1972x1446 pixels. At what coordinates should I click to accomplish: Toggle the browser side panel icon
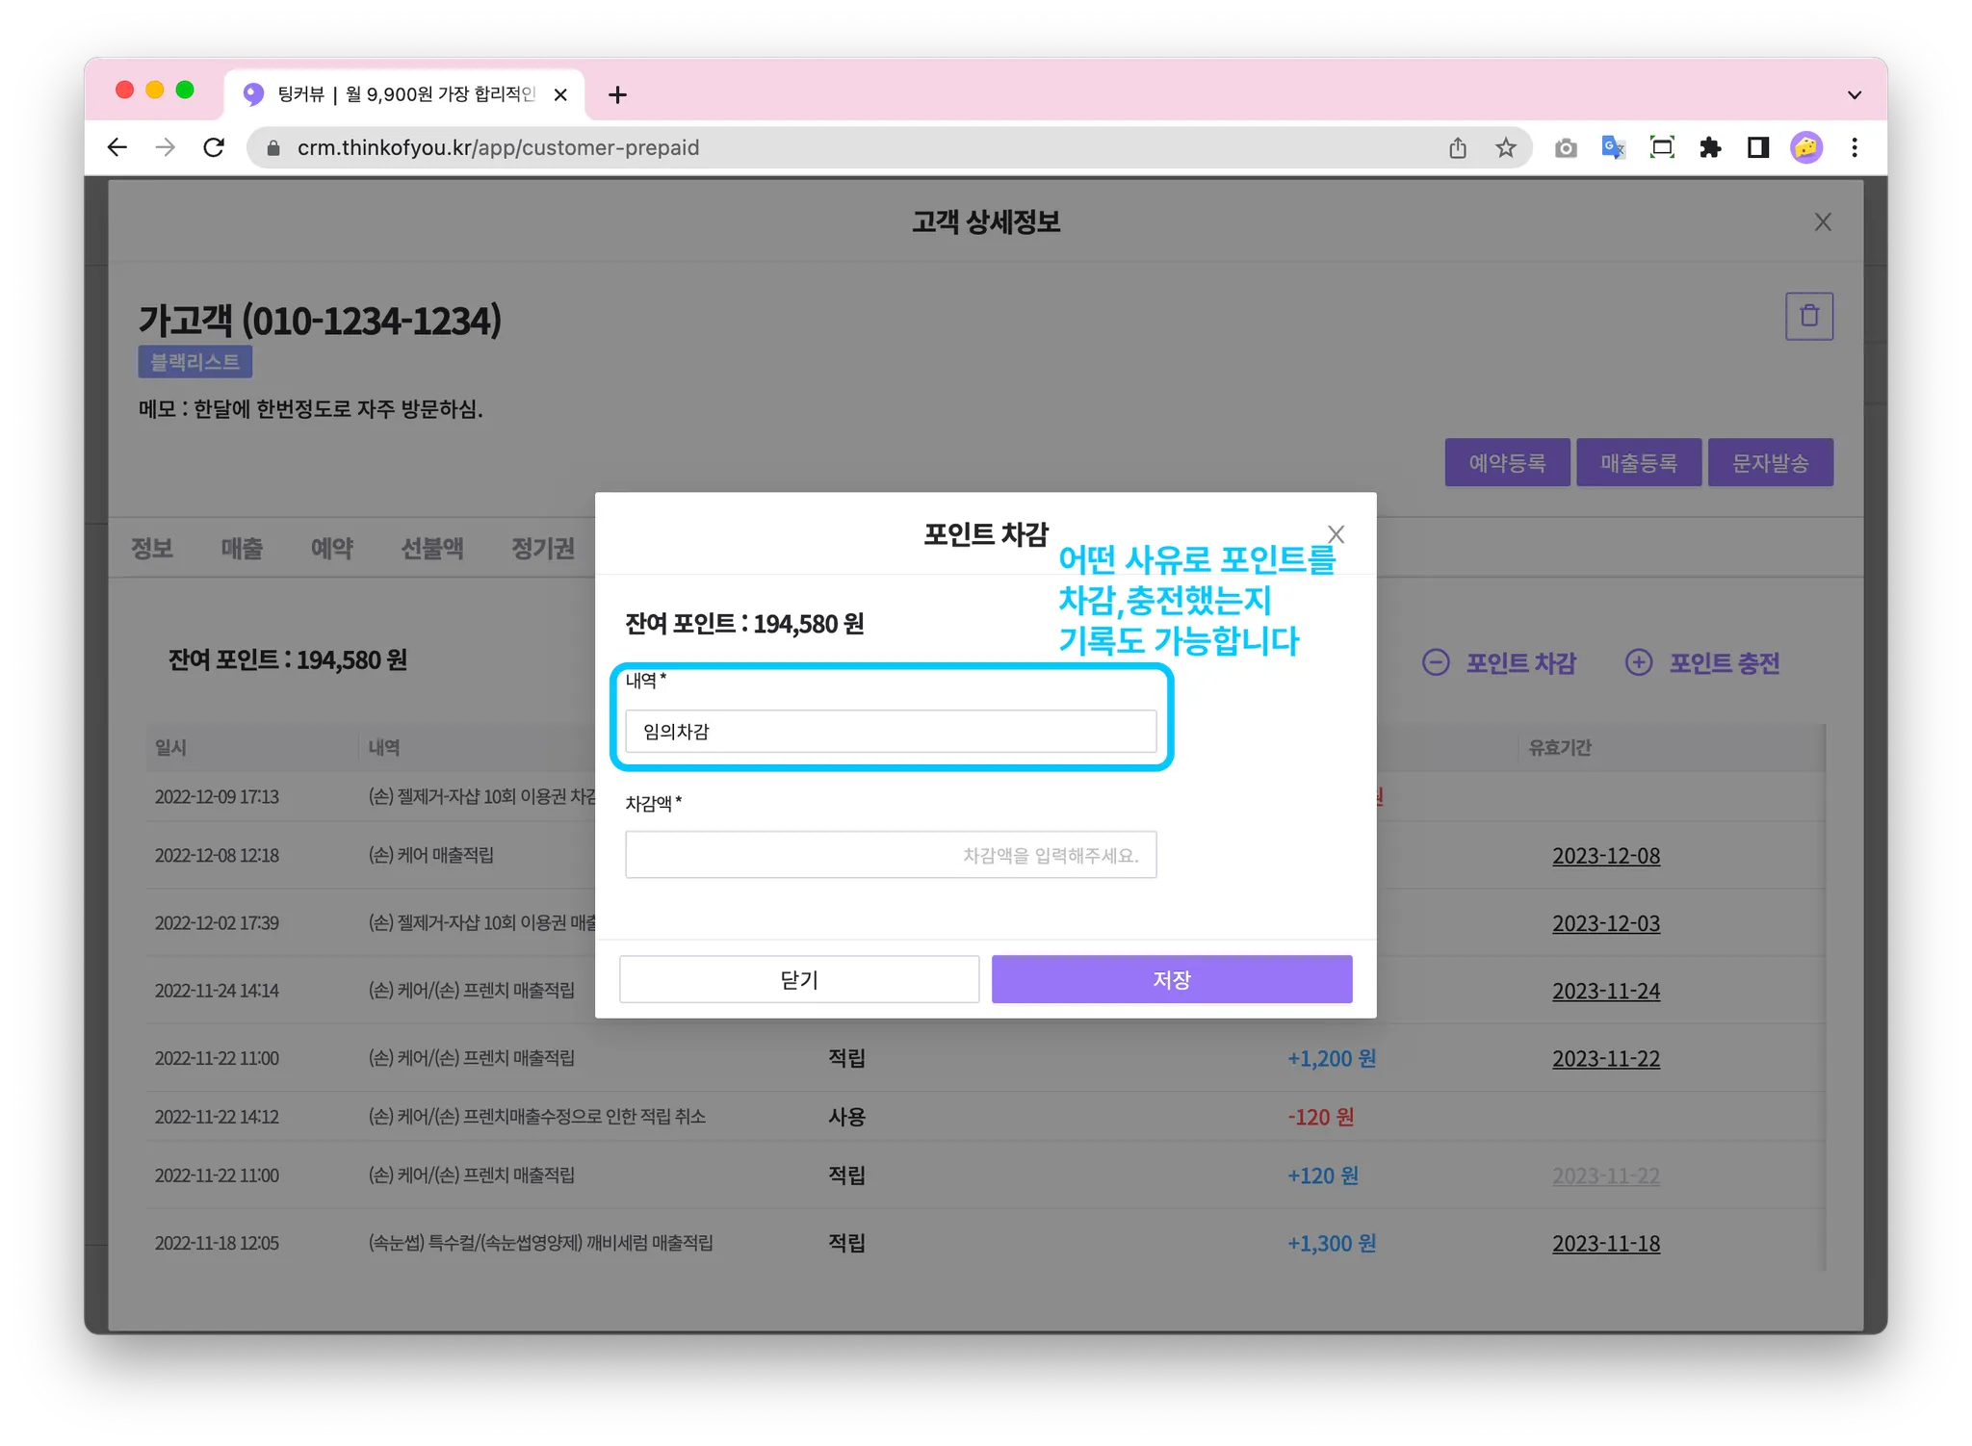click(1758, 147)
